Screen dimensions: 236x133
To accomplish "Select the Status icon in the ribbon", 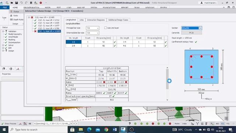I will (11, 11).
